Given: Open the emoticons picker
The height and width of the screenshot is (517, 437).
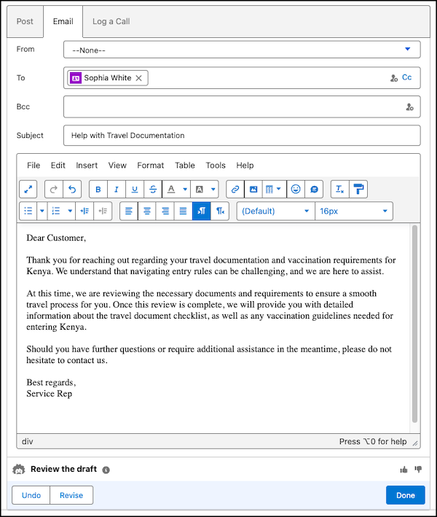Looking at the screenshot, I should point(296,190).
